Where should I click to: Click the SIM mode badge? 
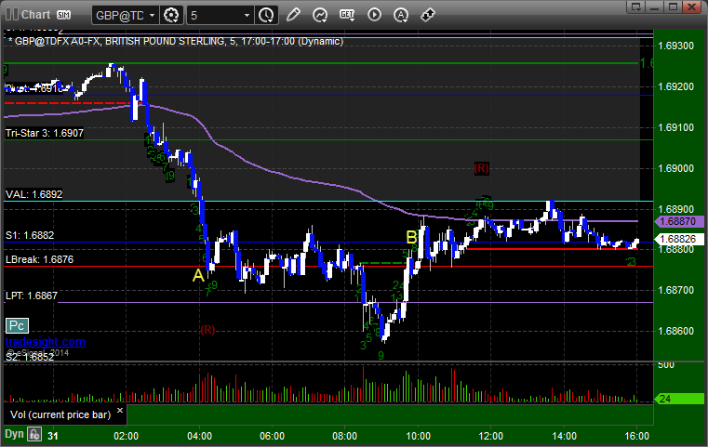pyautogui.click(x=63, y=15)
